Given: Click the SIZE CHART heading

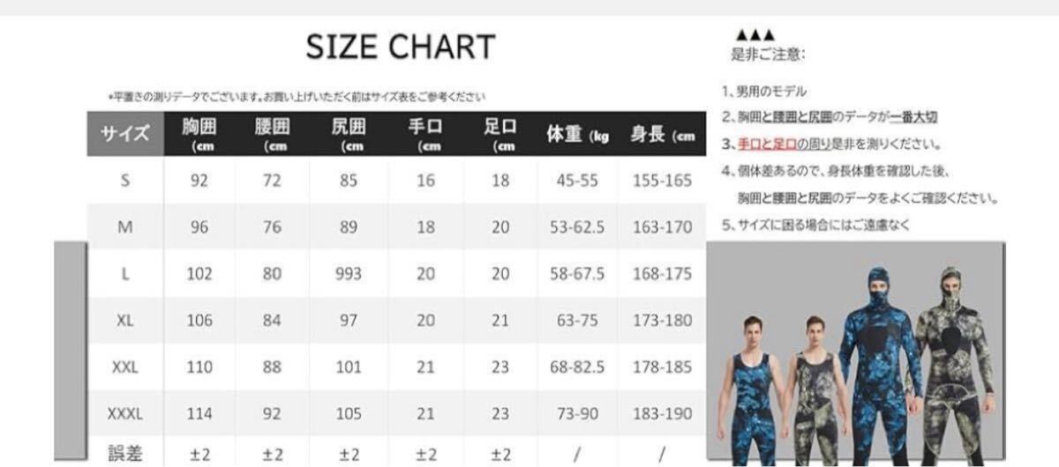Looking at the screenshot, I should click(x=401, y=47).
